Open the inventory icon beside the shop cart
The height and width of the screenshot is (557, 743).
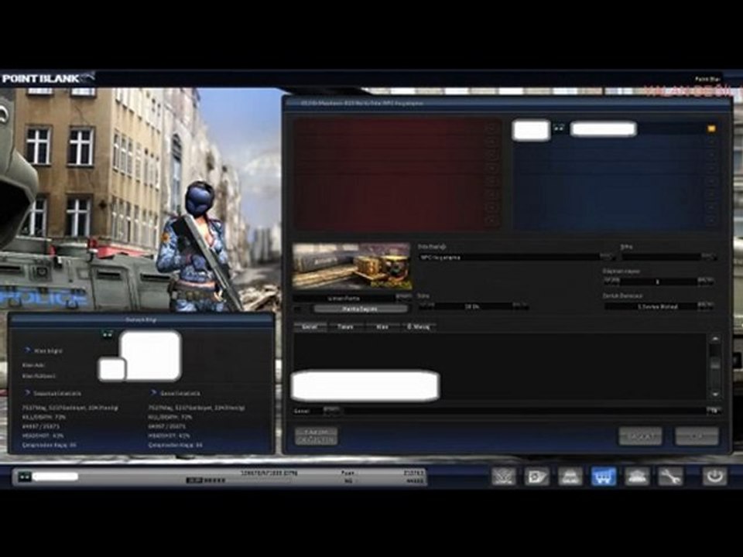pyautogui.click(x=570, y=477)
